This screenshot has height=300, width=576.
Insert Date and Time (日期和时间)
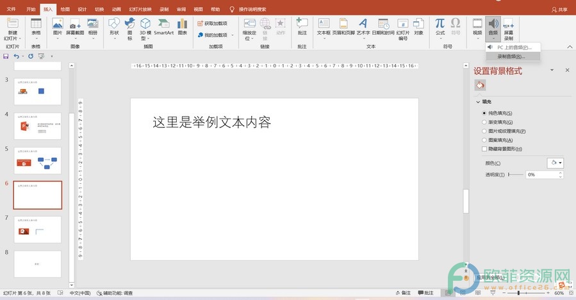click(x=383, y=26)
